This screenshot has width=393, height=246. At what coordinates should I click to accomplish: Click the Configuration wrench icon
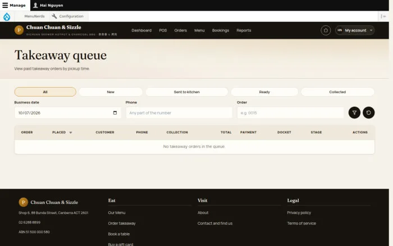tap(54, 16)
